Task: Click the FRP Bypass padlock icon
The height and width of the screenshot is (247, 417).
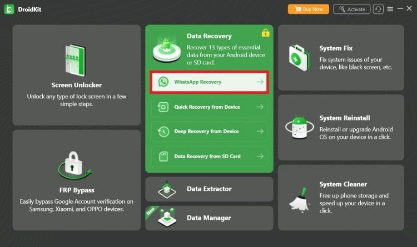Action: pos(74,165)
